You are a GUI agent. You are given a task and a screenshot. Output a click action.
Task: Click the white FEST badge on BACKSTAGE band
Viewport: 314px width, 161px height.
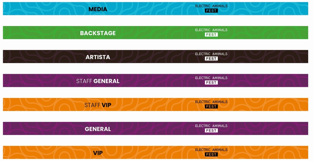point(211,35)
